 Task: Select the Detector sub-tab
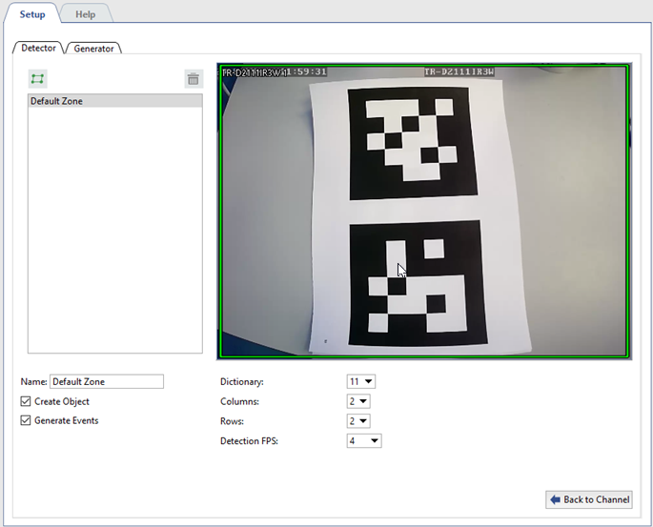tap(38, 48)
